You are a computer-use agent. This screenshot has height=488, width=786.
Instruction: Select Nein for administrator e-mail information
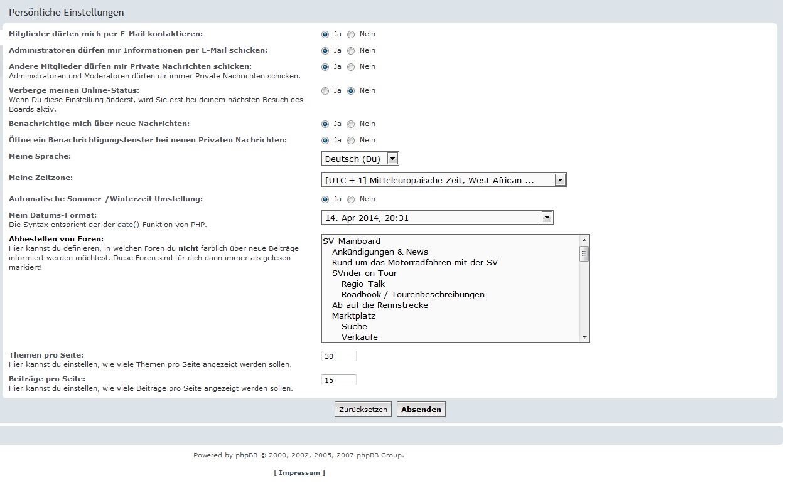tap(351, 51)
